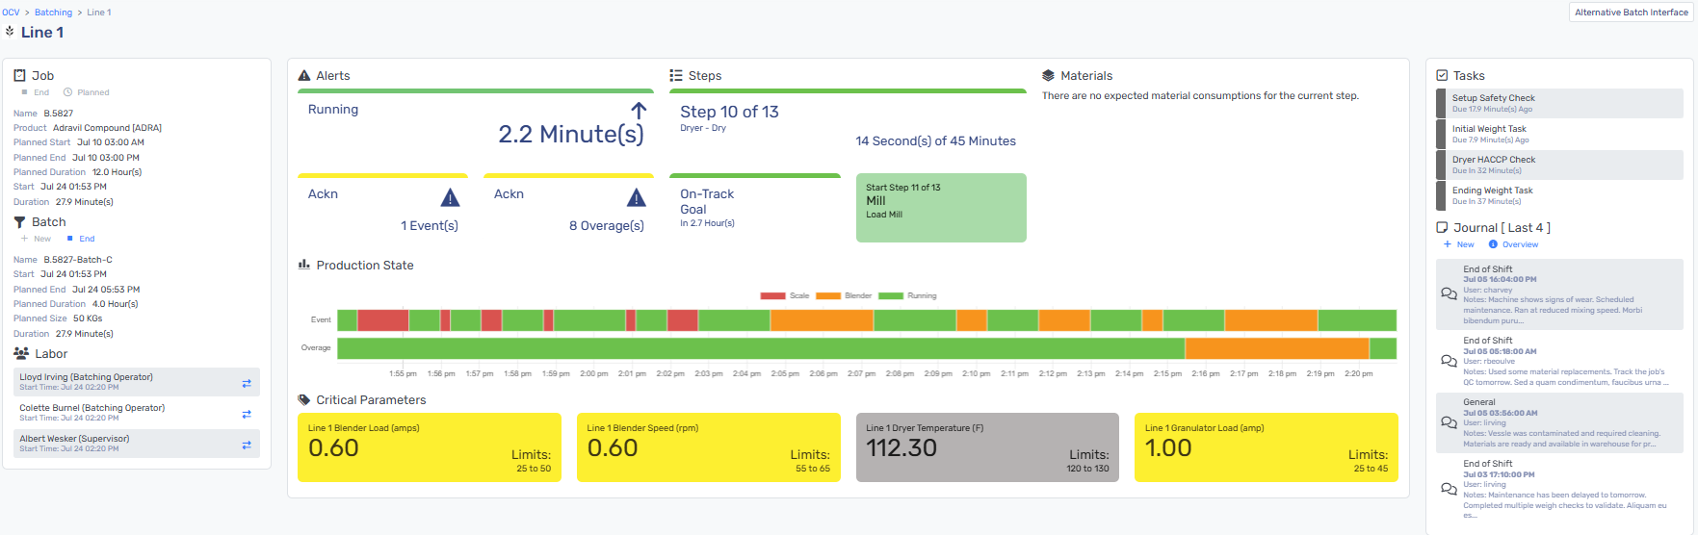Open the Alternative Batch Interface
The width and height of the screenshot is (1698, 535).
(1631, 13)
